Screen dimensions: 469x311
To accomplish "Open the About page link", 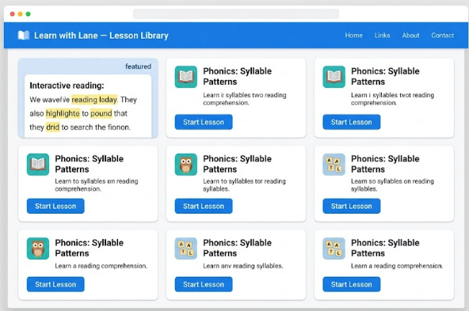I will [410, 36].
